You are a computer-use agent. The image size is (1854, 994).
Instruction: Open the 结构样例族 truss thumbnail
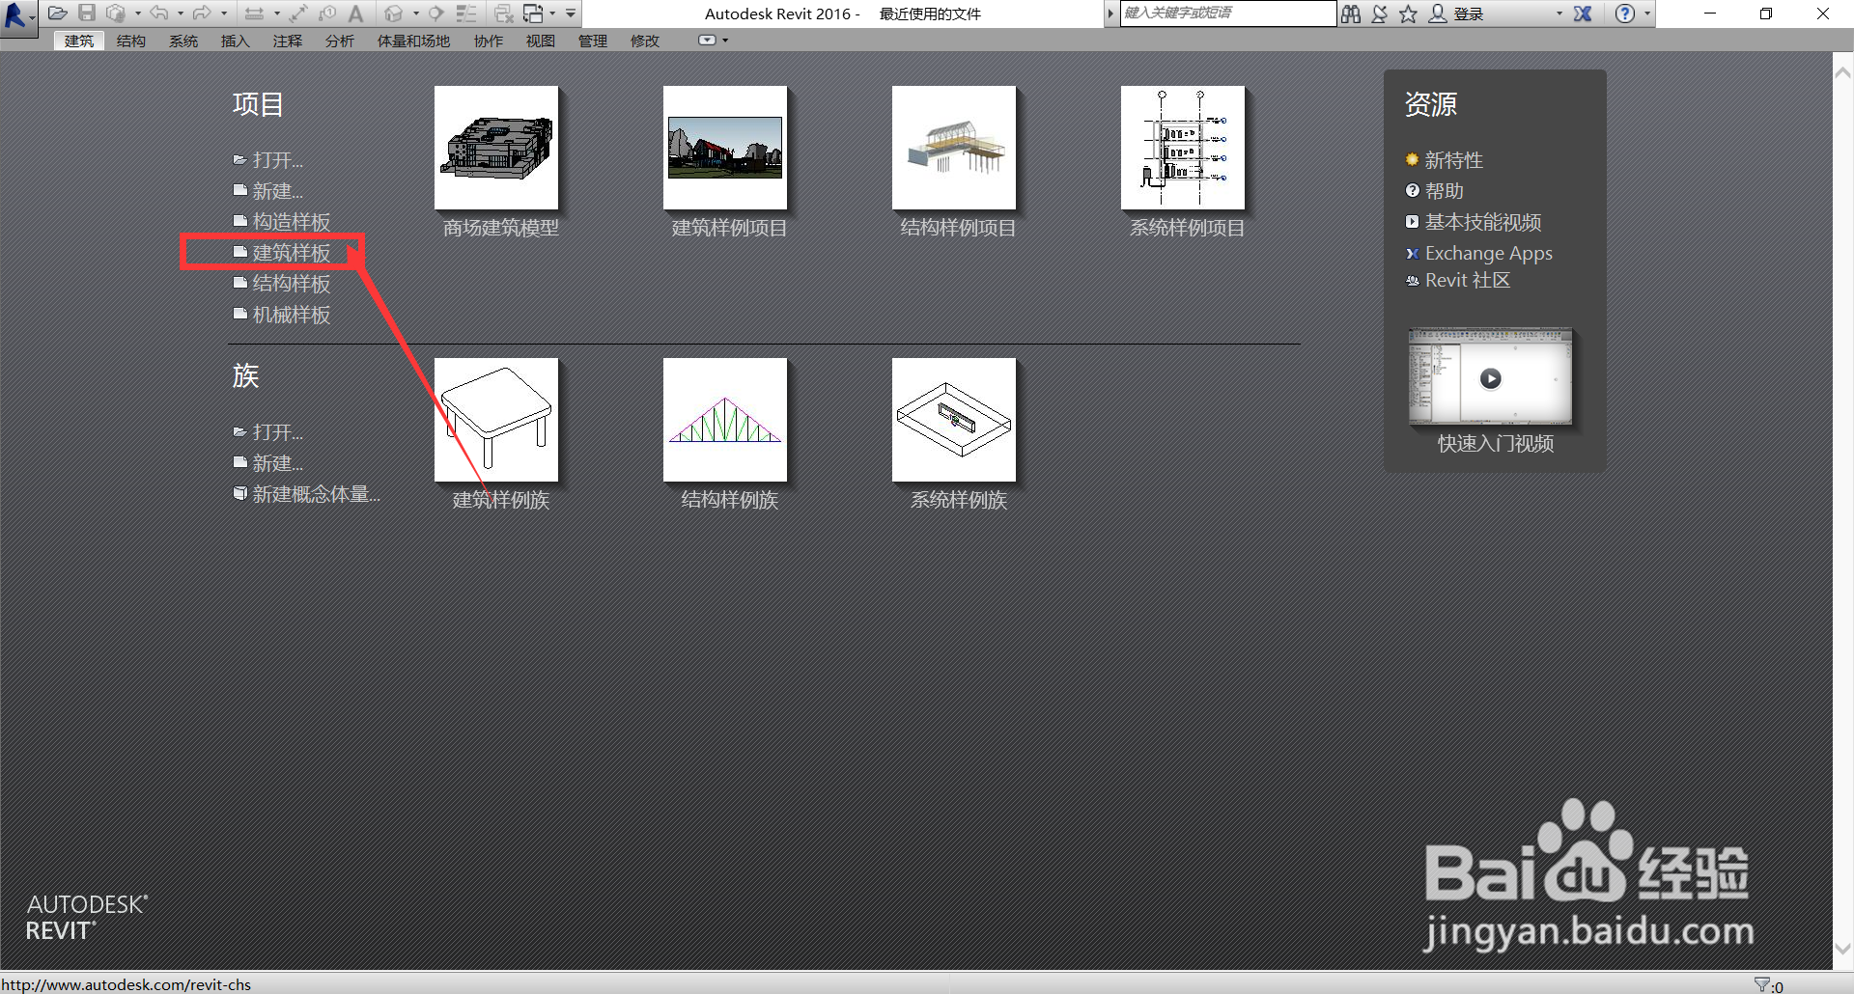coord(725,420)
